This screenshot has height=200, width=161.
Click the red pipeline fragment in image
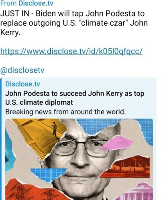click(126, 167)
